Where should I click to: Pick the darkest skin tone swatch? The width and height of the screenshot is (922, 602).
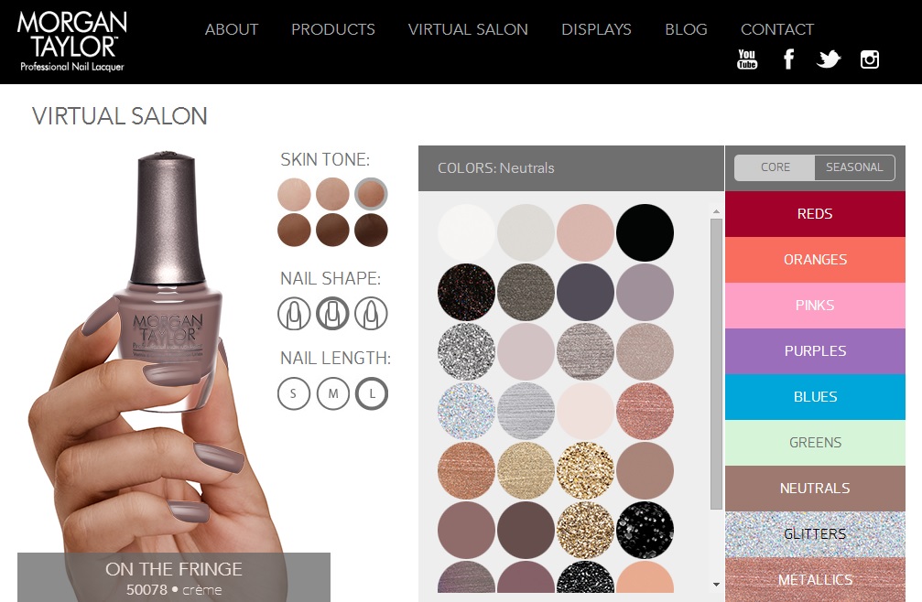pos(371,230)
